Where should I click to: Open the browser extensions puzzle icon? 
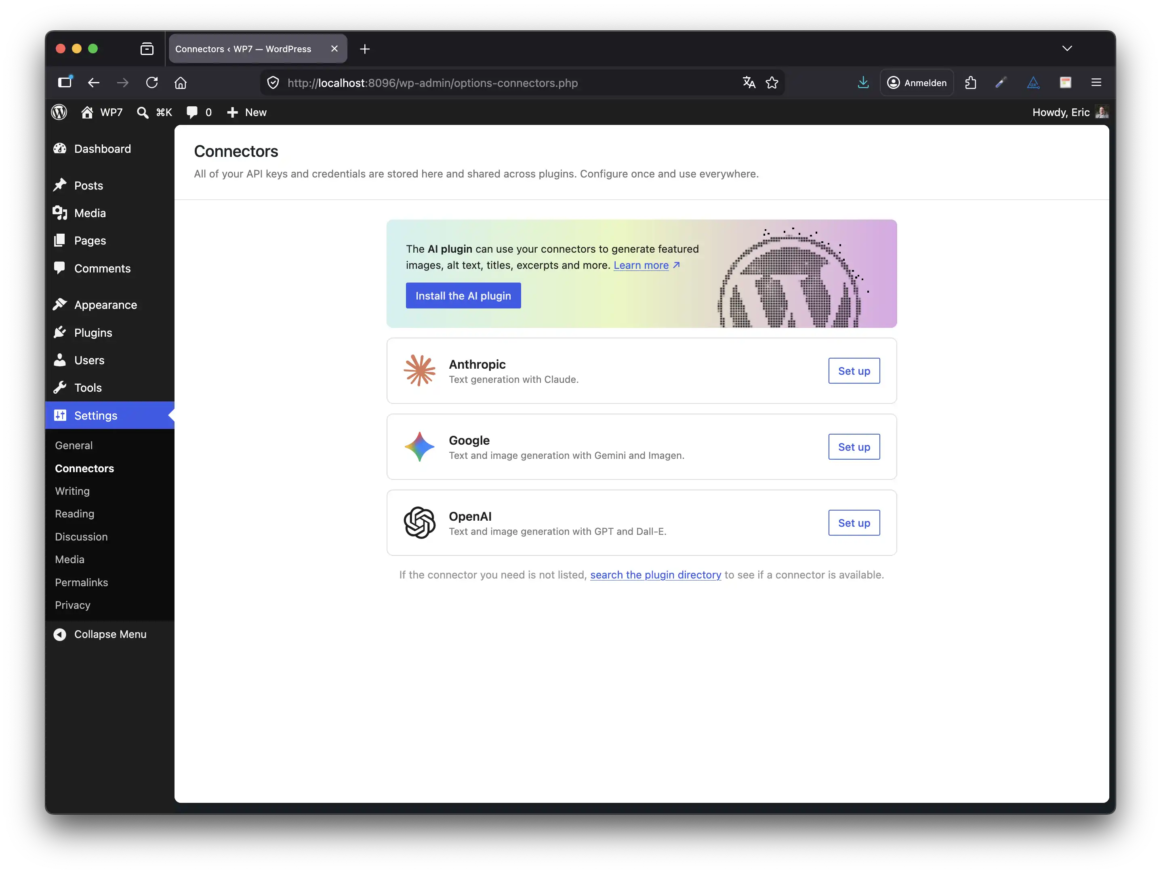click(x=970, y=82)
